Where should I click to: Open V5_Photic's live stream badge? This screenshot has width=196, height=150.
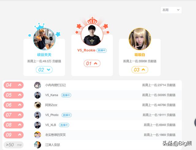(67, 115)
